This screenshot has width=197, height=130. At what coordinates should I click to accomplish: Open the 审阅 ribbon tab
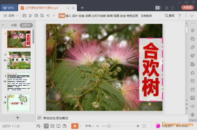click(x=110, y=16)
